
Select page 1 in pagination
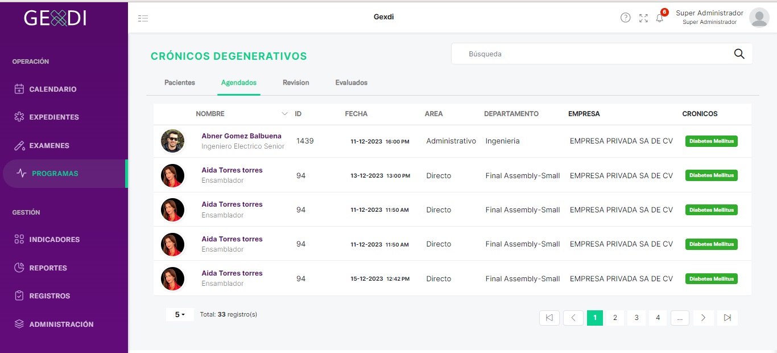[595, 318]
